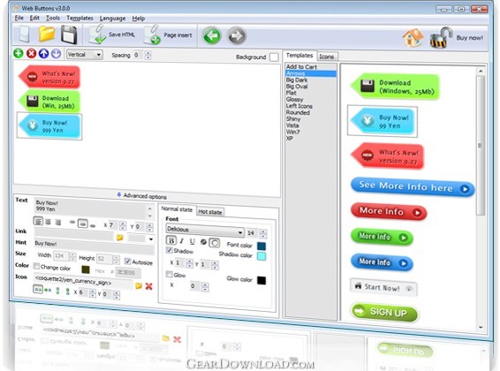Click the home house icon
500x371 pixels.
tap(413, 38)
